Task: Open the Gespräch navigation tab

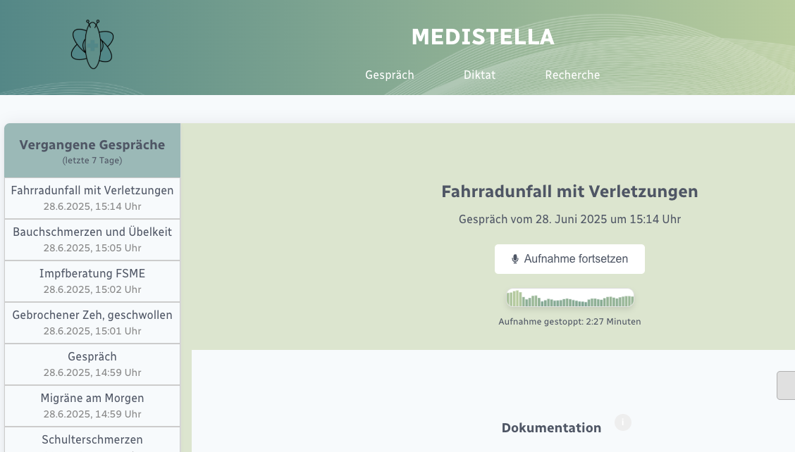Action: 390,75
